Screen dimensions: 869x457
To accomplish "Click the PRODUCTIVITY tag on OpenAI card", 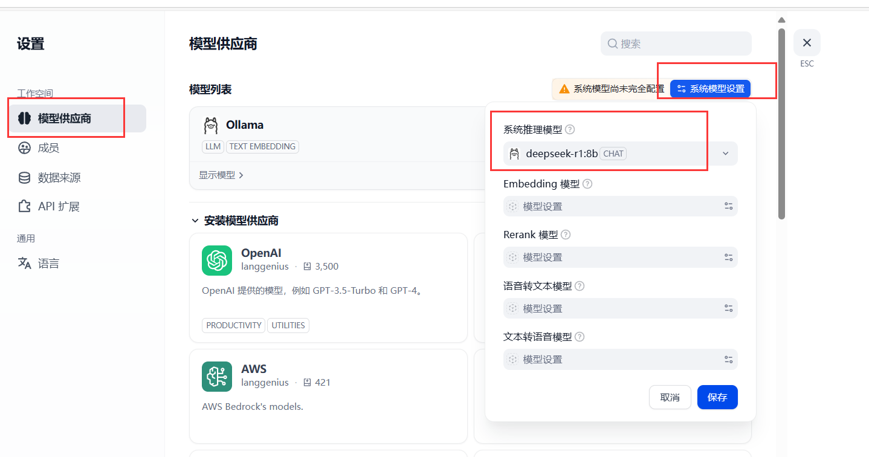I will 234,325.
